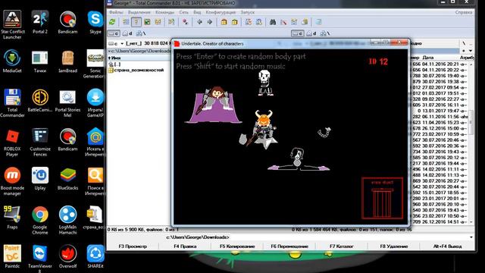Select страна_возможностей folder in left panel
485x273 pixels.
pos(139,71)
